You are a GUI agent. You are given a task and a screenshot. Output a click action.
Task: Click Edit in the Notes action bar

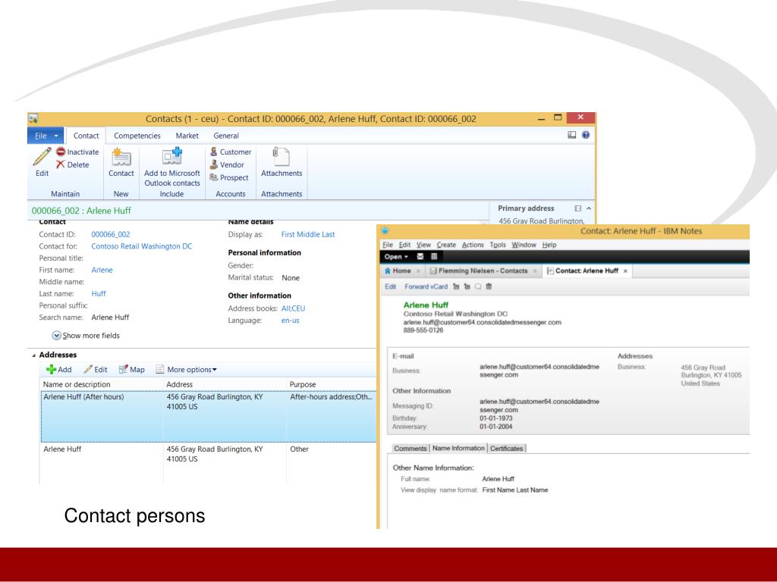pyautogui.click(x=391, y=286)
